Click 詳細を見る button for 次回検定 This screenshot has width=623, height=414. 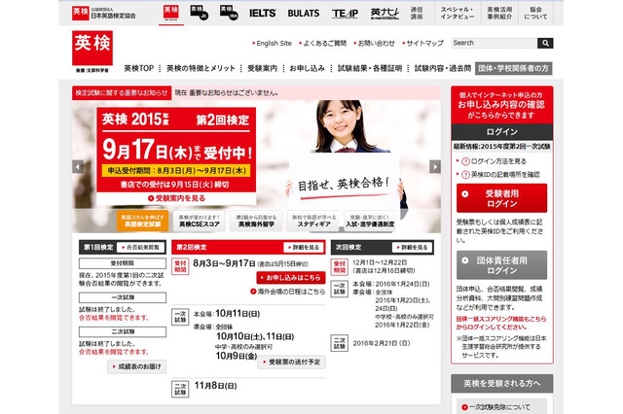412,247
